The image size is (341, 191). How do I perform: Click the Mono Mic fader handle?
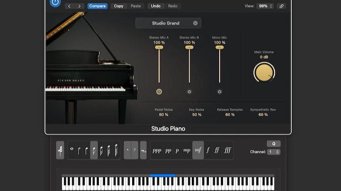219,48
